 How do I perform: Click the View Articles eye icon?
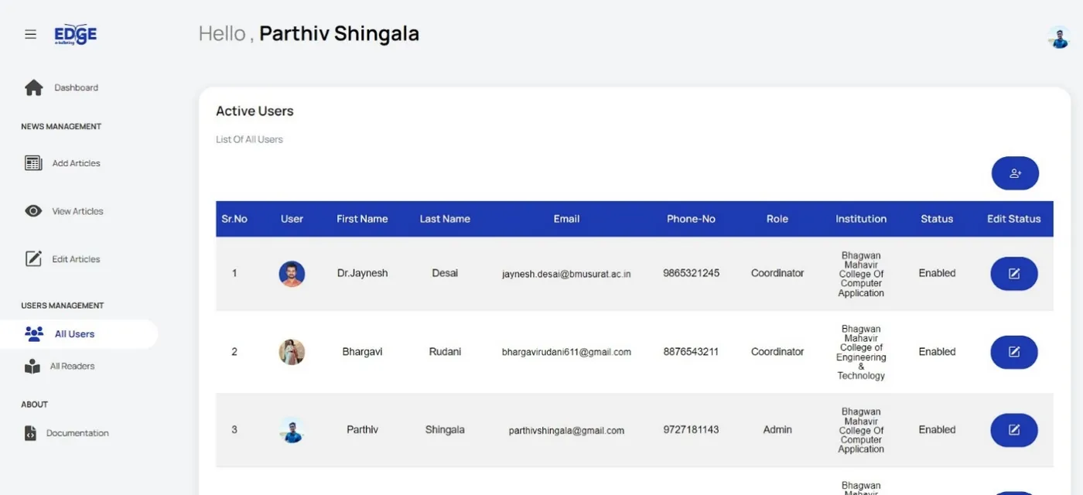pos(33,211)
